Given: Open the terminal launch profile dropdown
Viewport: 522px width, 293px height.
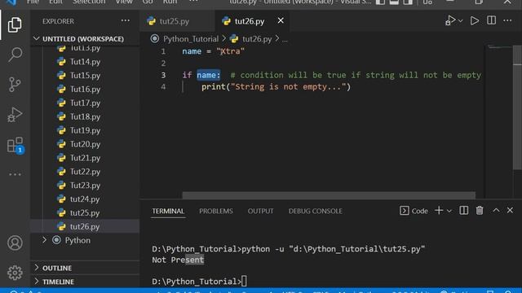Looking at the screenshot, I should (449, 211).
